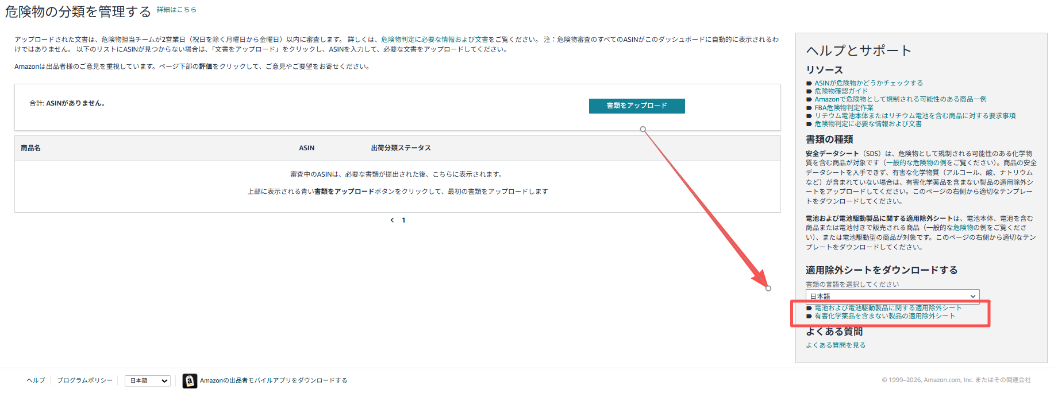Click the Amazon seller mobile app icon
Image resolution: width=1054 pixels, height=413 pixels.
click(189, 381)
